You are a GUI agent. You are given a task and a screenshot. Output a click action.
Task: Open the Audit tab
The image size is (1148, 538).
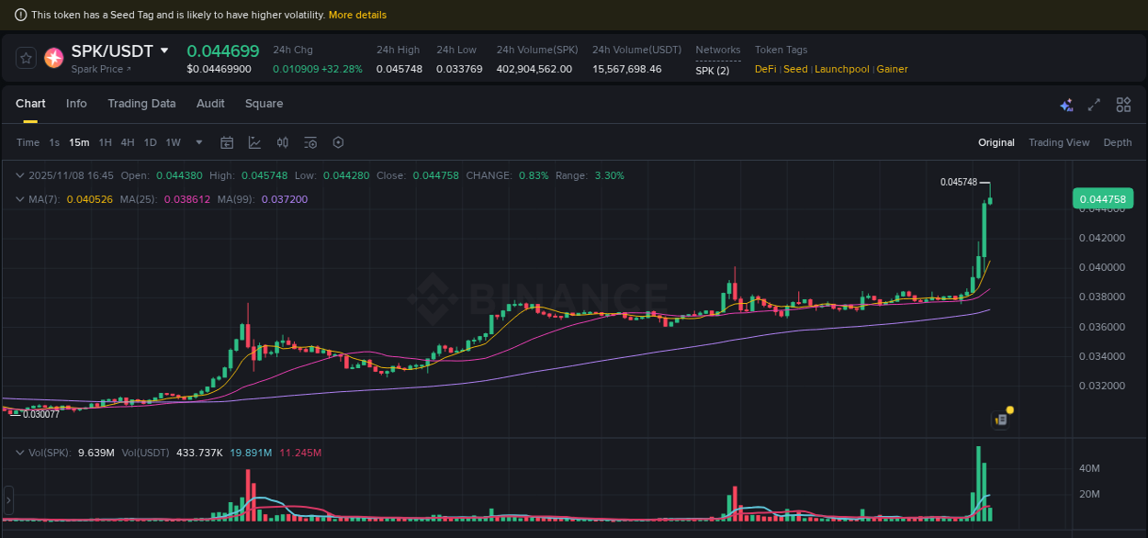point(210,104)
